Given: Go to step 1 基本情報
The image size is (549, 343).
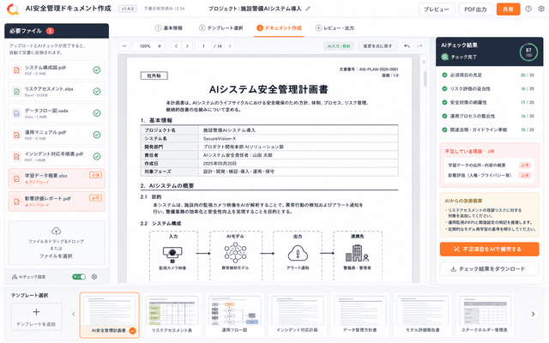Looking at the screenshot, I should pos(169,28).
